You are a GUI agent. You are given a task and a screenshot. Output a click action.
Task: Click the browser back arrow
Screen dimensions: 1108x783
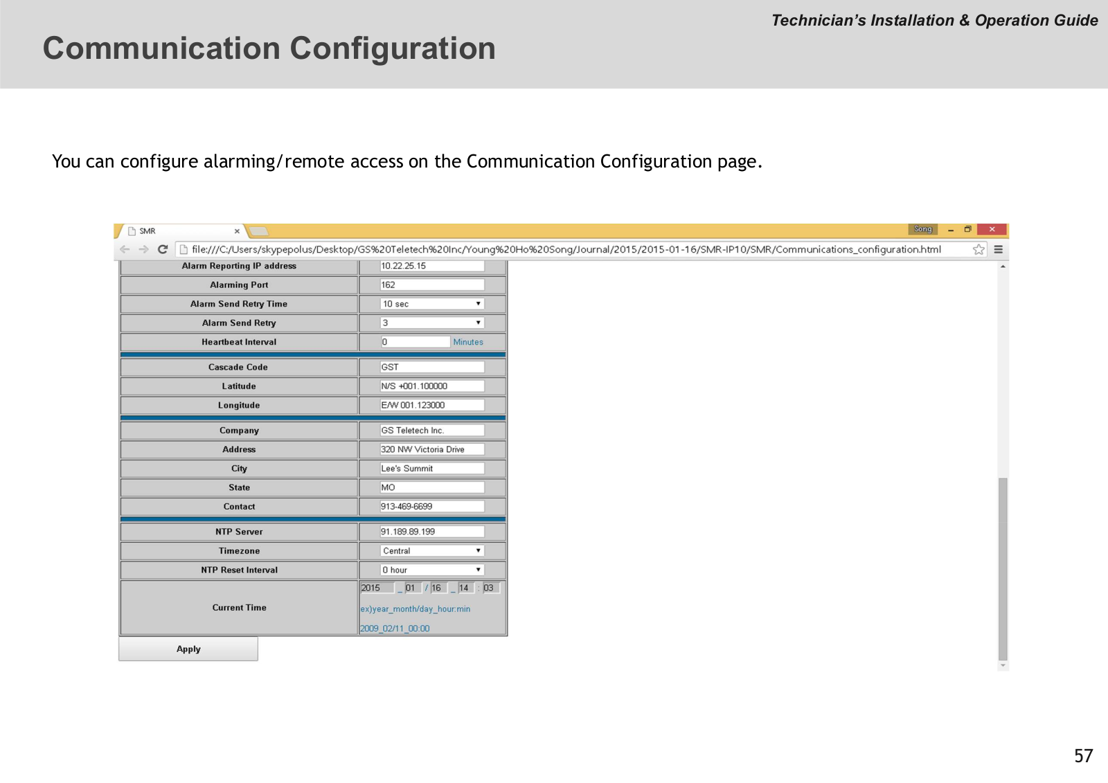pyautogui.click(x=125, y=249)
